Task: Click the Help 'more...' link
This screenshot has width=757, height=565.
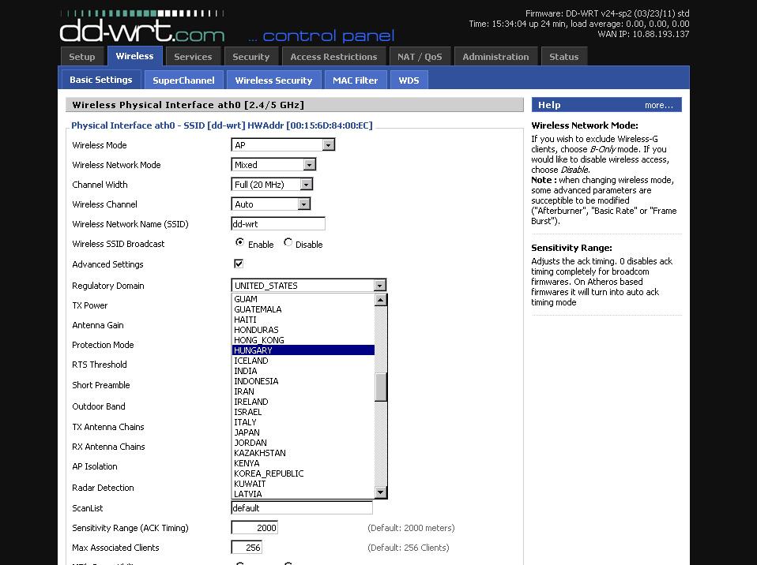Action: tap(658, 105)
